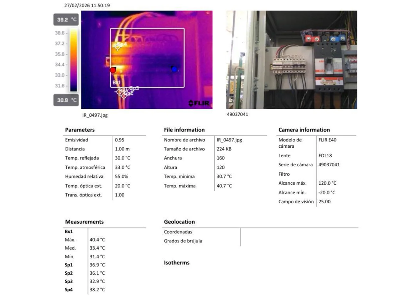
Task: Click the Filtro label
Action: [x=284, y=174]
